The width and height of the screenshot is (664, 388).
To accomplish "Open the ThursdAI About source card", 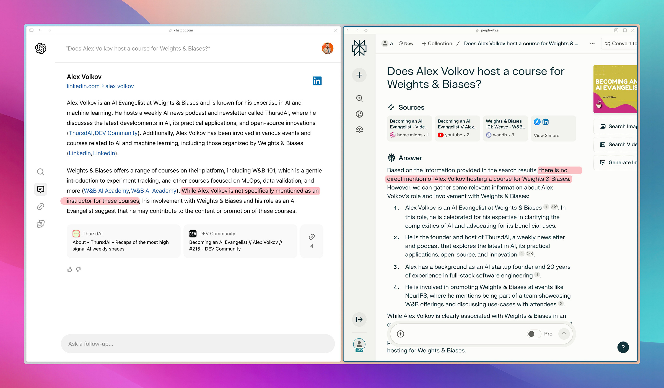I will [x=124, y=241].
